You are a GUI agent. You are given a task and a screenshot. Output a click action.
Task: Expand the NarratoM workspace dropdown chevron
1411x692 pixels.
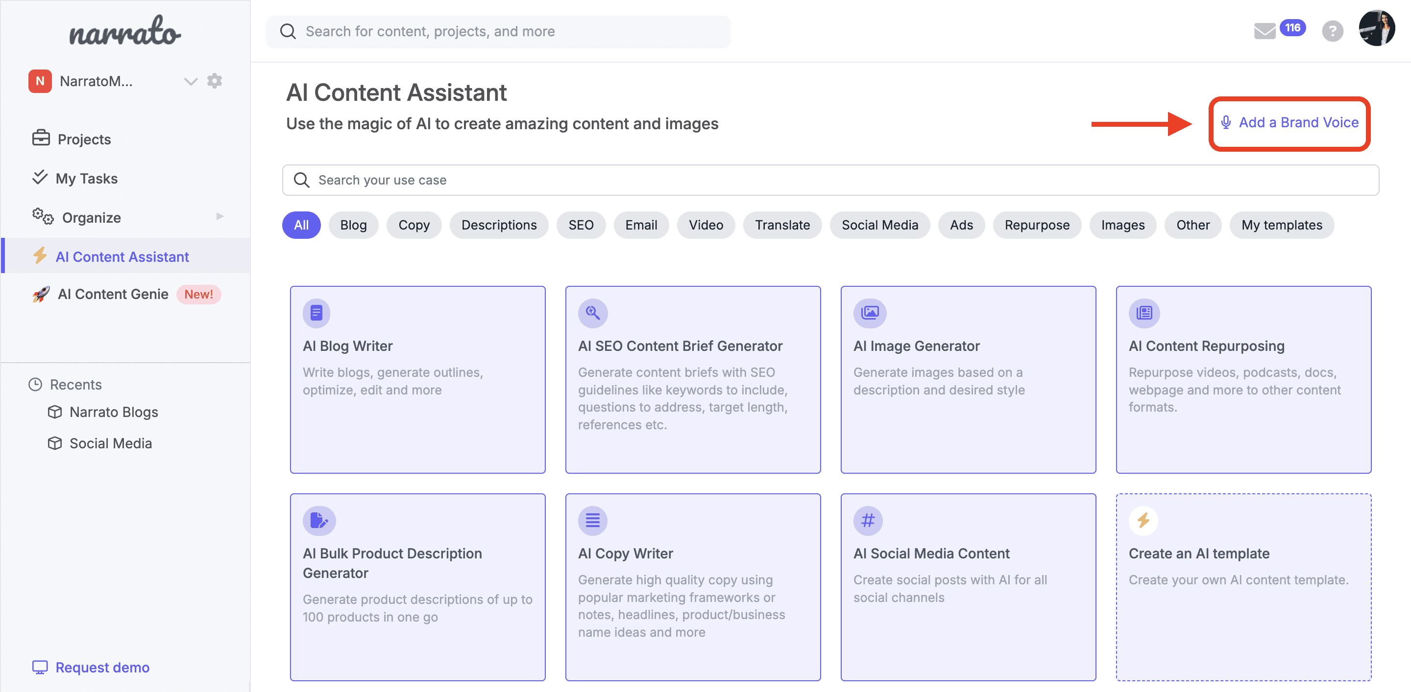click(191, 82)
